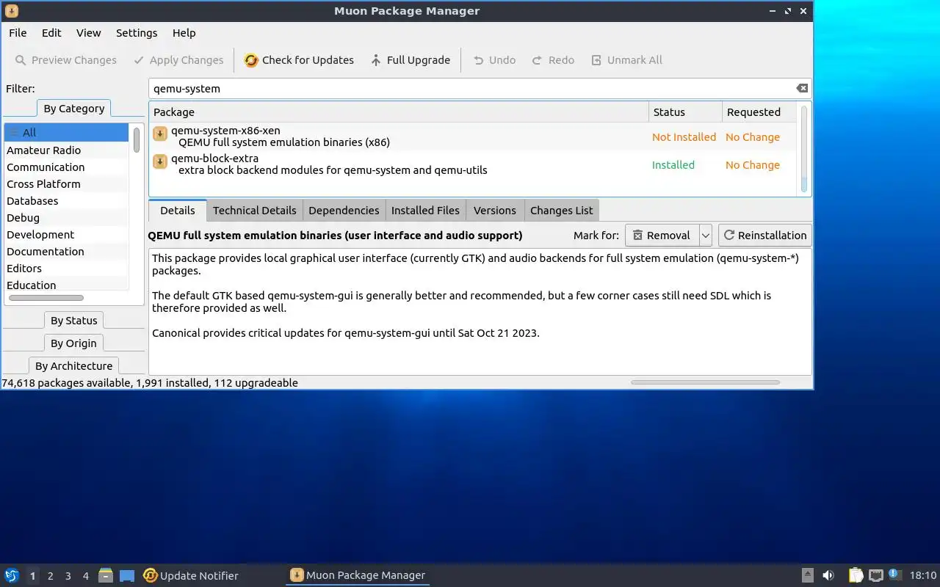Viewport: 940px width, 587px height.
Task: Click the qemu-block-extra package icon
Action: (160, 161)
